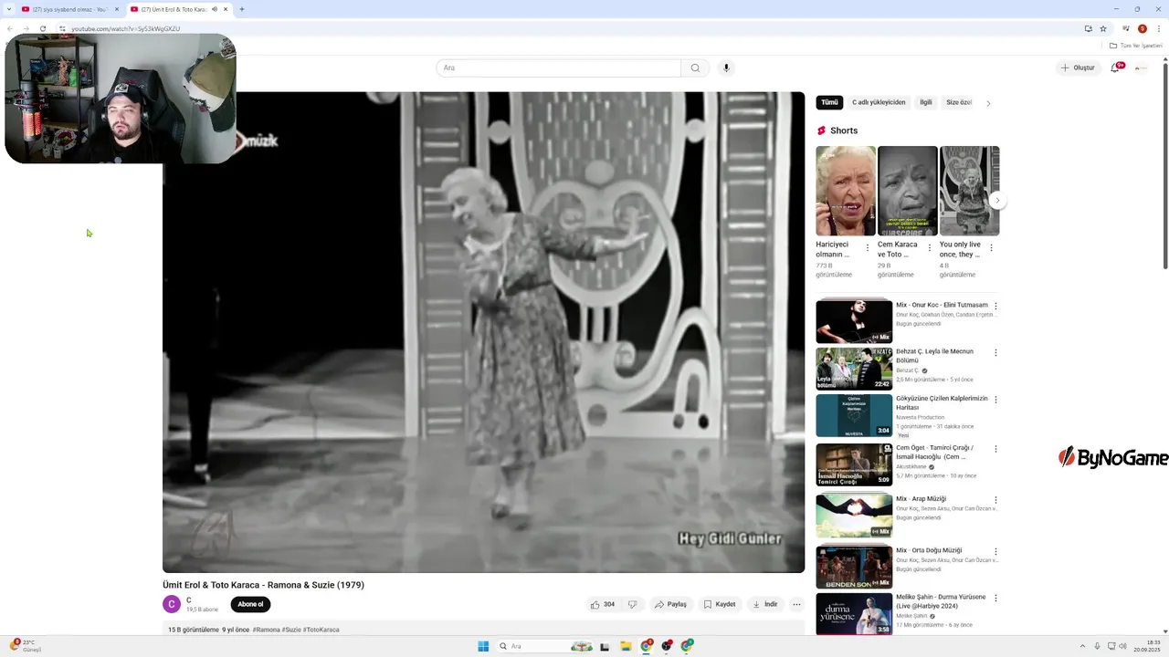Click the Oluştur create button
Viewport: 1169px width, 657px height.
1078,68
